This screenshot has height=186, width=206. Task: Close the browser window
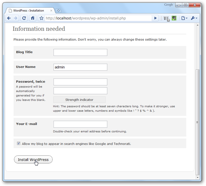click(x=195, y=5)
